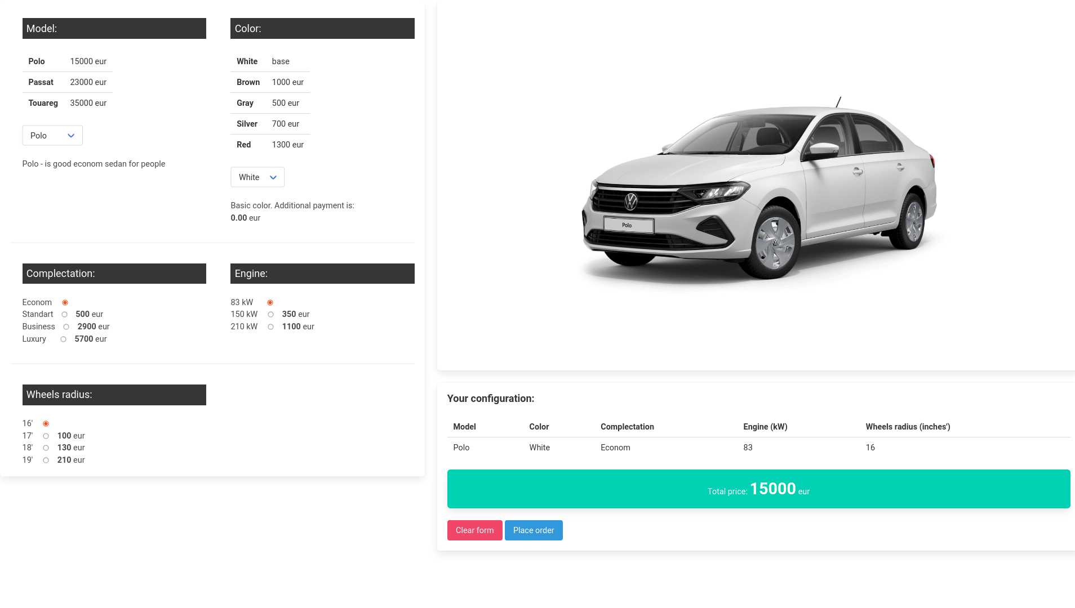
Task: Select 16' wheels radius
Action: 46,424
